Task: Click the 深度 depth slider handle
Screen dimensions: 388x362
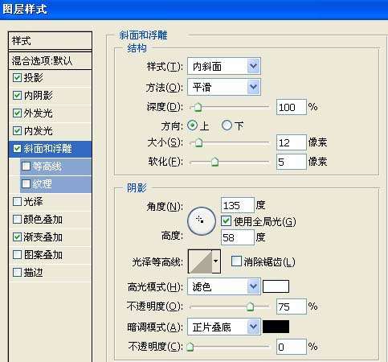Action: click(x=198, y=107)
